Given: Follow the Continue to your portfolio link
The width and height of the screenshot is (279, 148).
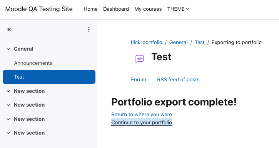Looking at the screenshot, I should 142,122.
